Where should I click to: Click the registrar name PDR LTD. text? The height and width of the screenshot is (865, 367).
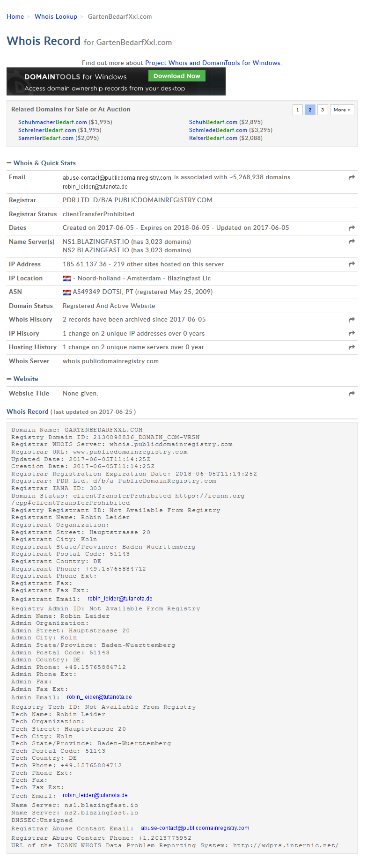(x=138, y=200)
